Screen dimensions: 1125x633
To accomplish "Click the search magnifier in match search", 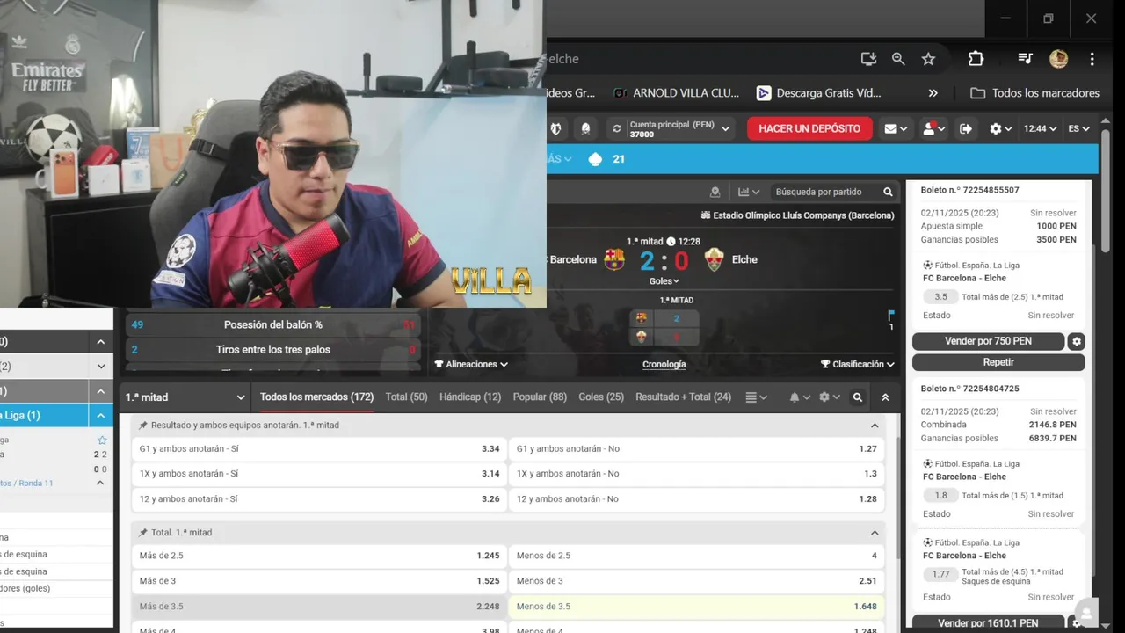I will pyautogui.click(x=889, y=192).
